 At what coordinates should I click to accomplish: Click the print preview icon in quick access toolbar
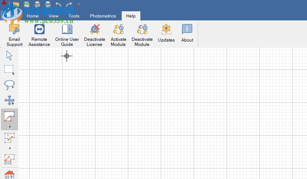(48, 4)
